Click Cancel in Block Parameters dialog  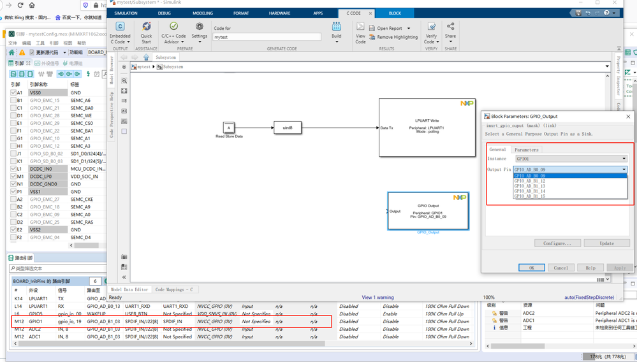(560, 268)
